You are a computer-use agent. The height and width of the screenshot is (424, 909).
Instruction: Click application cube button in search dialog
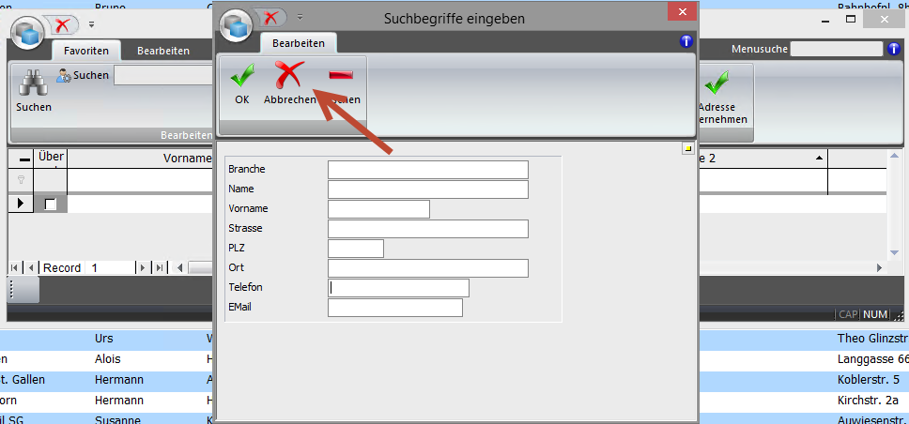click(236, 28)
